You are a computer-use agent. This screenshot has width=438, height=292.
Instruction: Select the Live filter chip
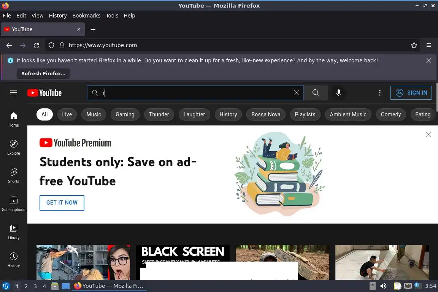pyautogui.click(x=67, y=114)
